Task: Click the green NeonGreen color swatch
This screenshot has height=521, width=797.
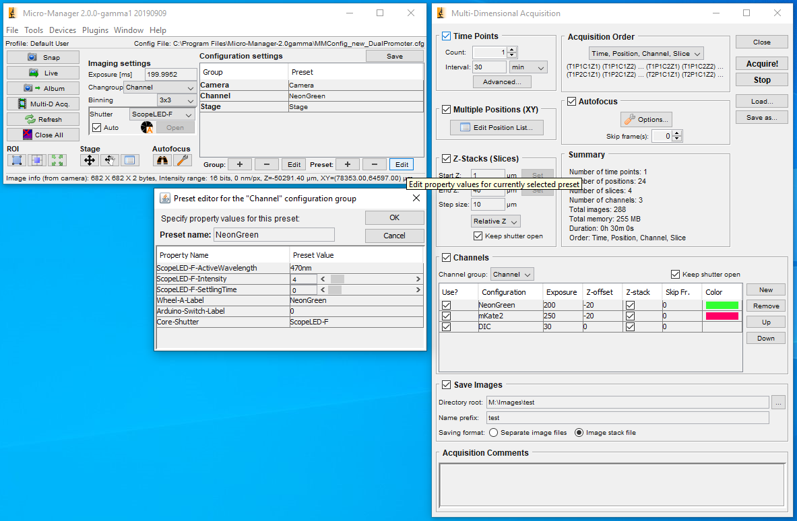Action: [722, 306]
